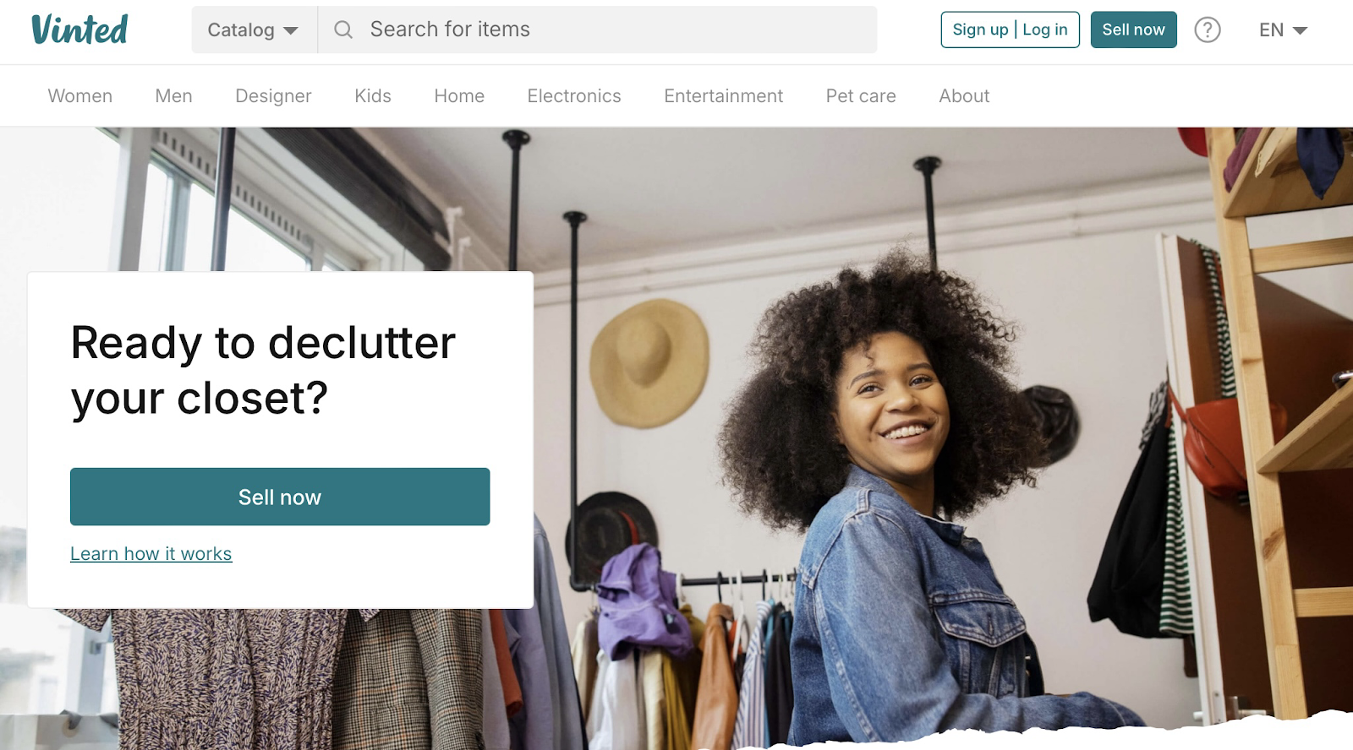
Task: Click the magnifying glass search icon
Action: click(x=343, y=30)
